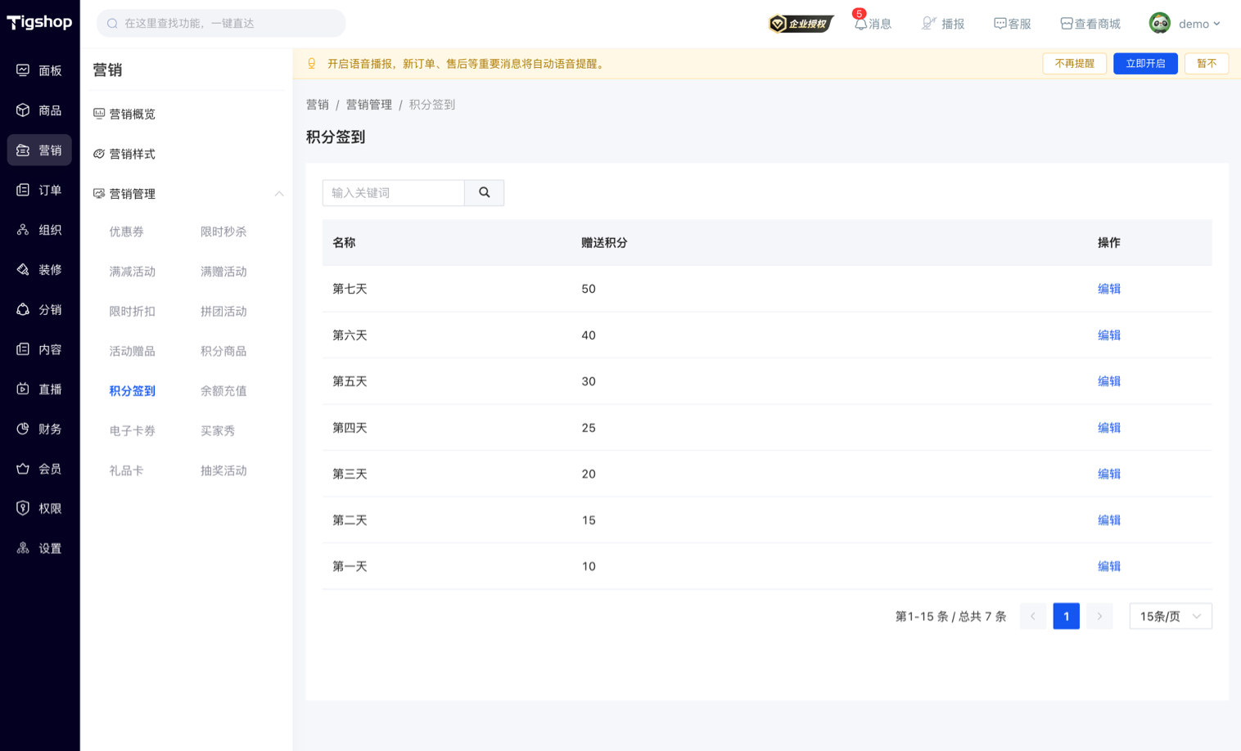Edit the 第六天 row

click(1109, 335)
